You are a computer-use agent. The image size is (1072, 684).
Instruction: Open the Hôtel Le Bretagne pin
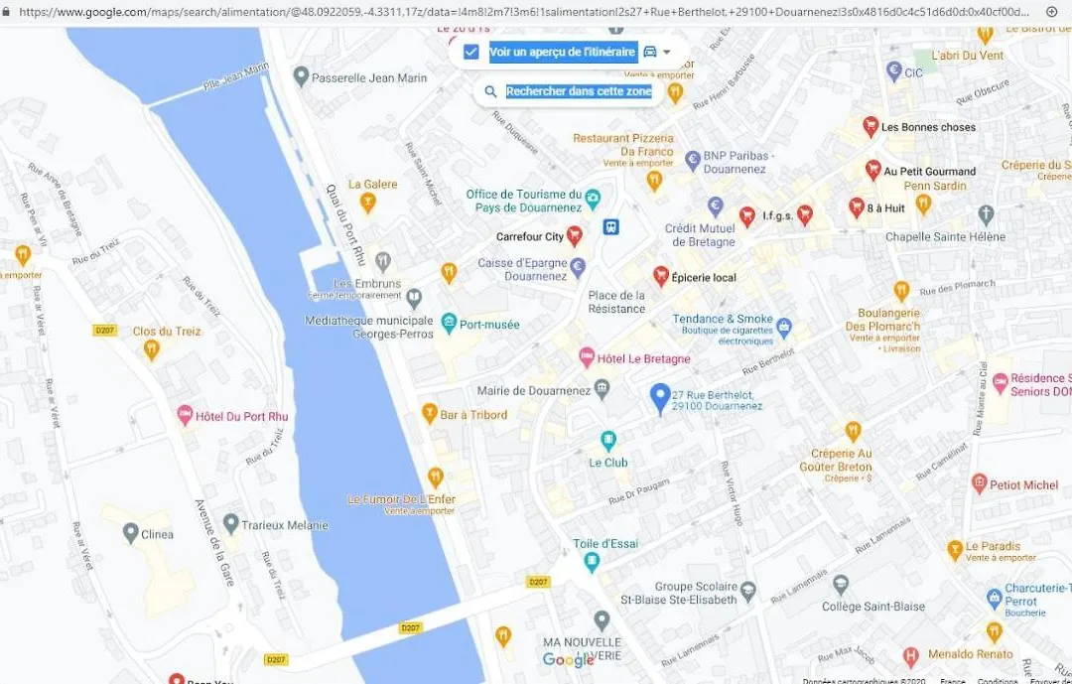pos(587,357)
